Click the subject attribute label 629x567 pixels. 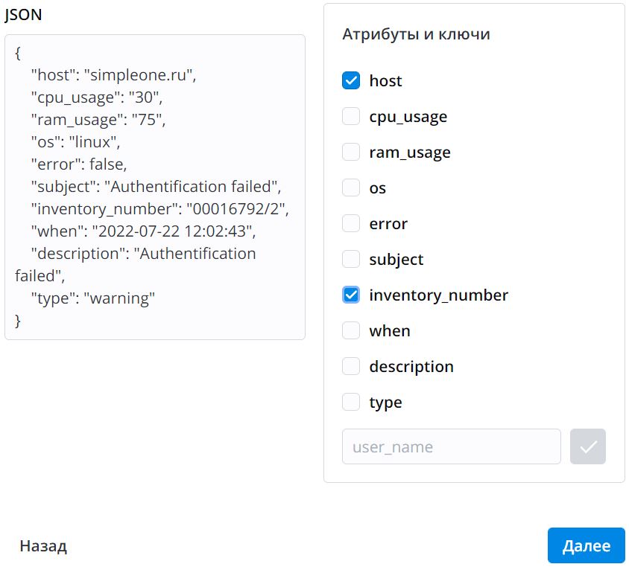[396, 259]
